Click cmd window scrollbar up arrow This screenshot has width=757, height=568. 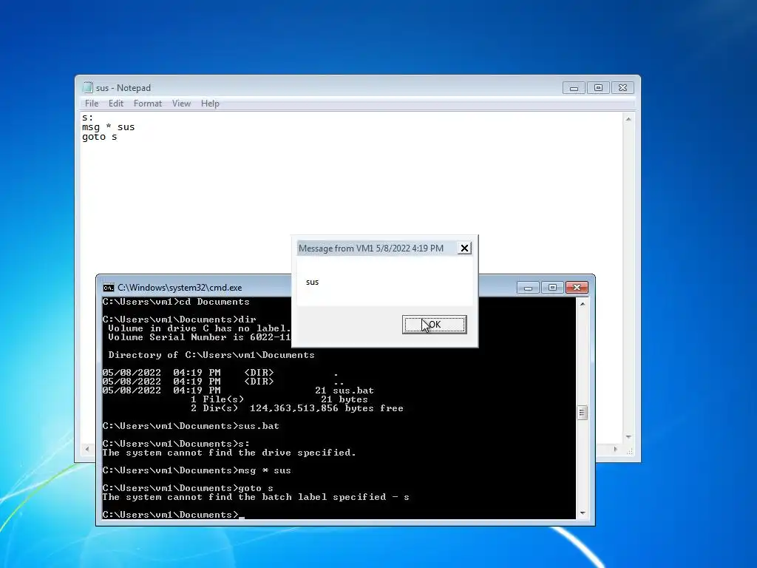(583, 304)
